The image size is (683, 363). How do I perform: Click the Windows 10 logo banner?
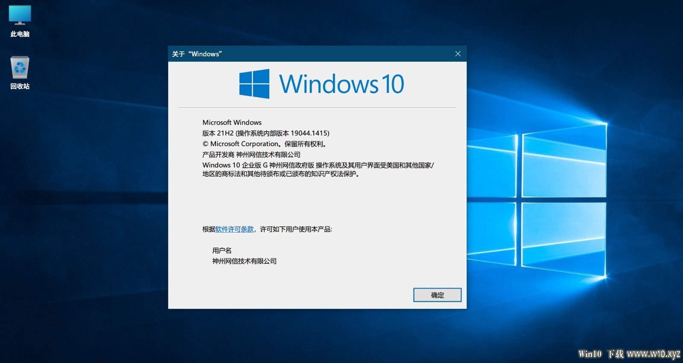[321, 84]
